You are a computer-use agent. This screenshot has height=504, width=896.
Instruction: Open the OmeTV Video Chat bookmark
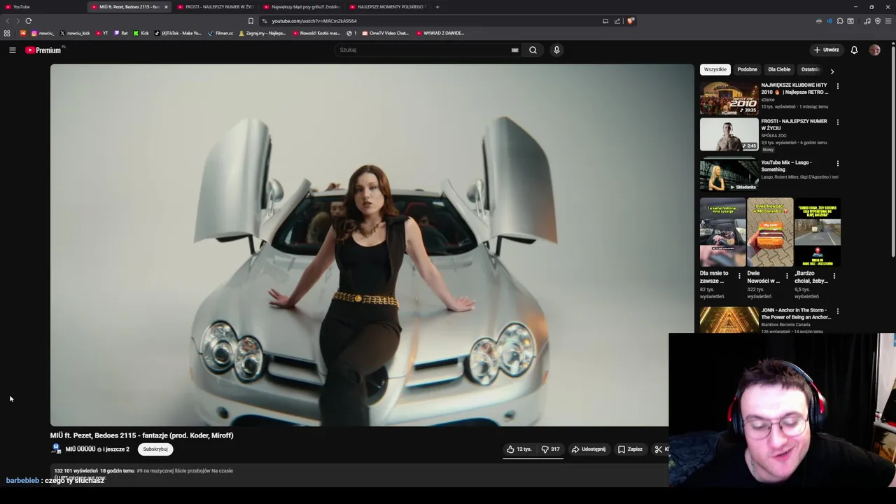coord(385,33)
